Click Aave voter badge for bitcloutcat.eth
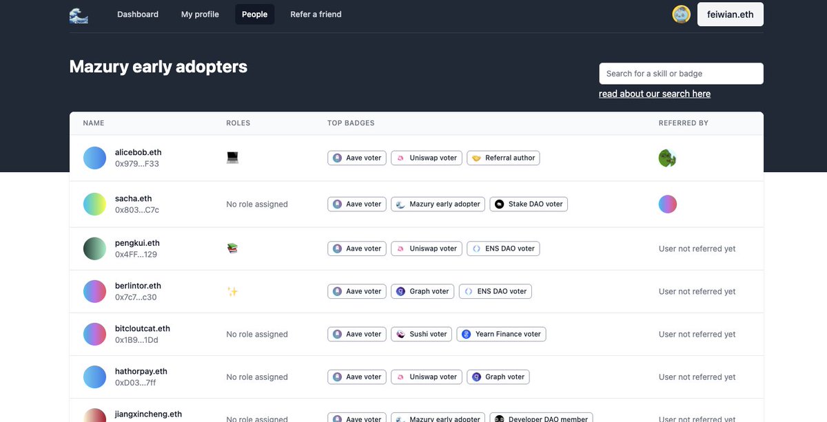827x422 pixels. [x=357, y=334]
